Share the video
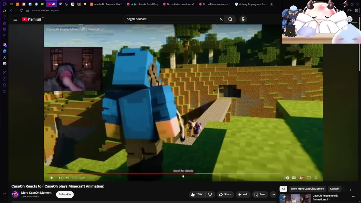 (x=225, y=194)
